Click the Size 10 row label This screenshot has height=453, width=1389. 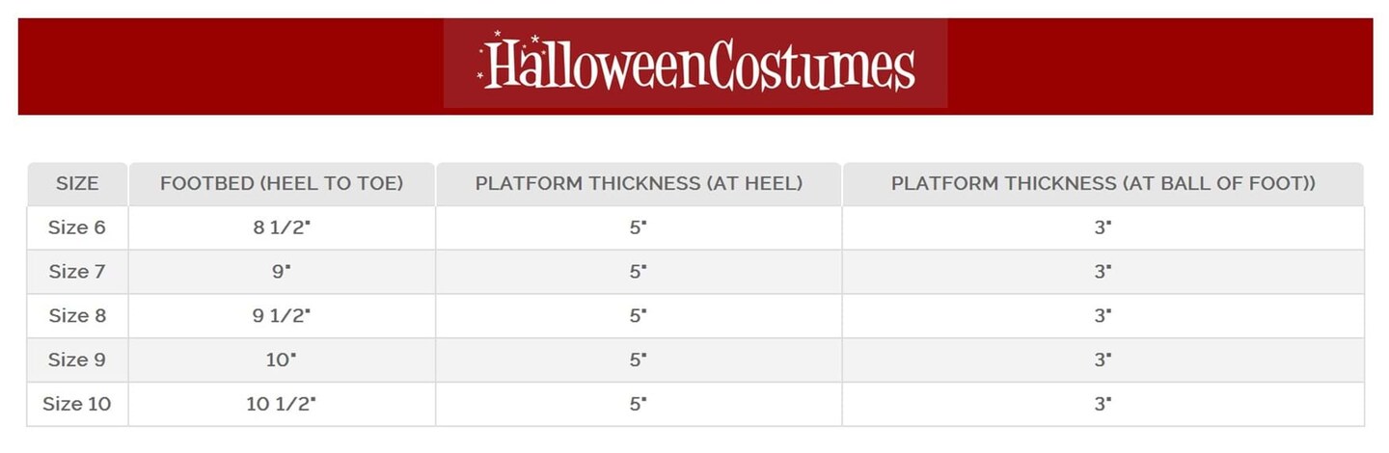77,404
